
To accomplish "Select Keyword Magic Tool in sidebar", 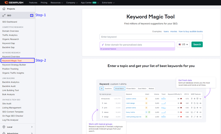I will pos(17,61).
